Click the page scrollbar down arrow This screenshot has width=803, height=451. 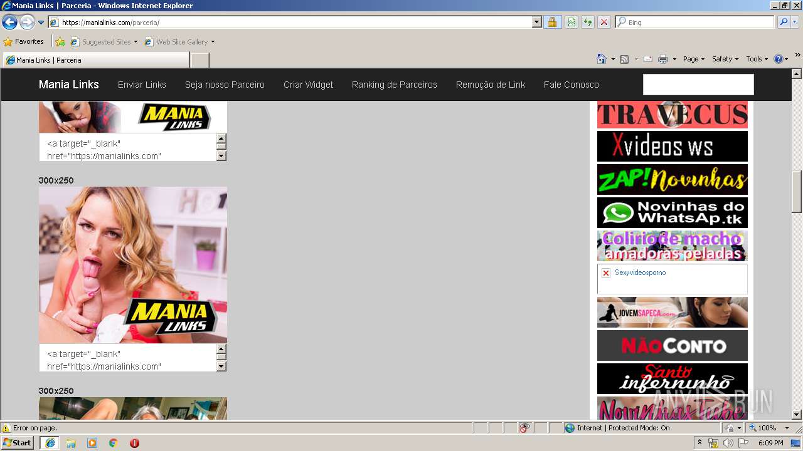pyautogui.click(x=797, y=415)
